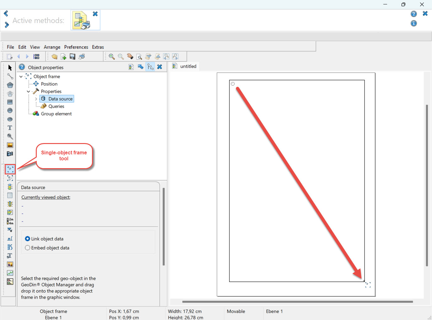The height and width of the screenshot is (320, 432).
Task: Open the Arrange menu
Action: 52,47
